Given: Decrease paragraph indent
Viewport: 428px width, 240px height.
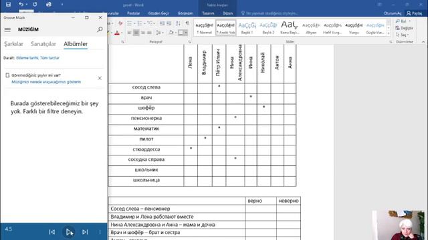Looking at the screenshot, I should [x=162, y=23].
